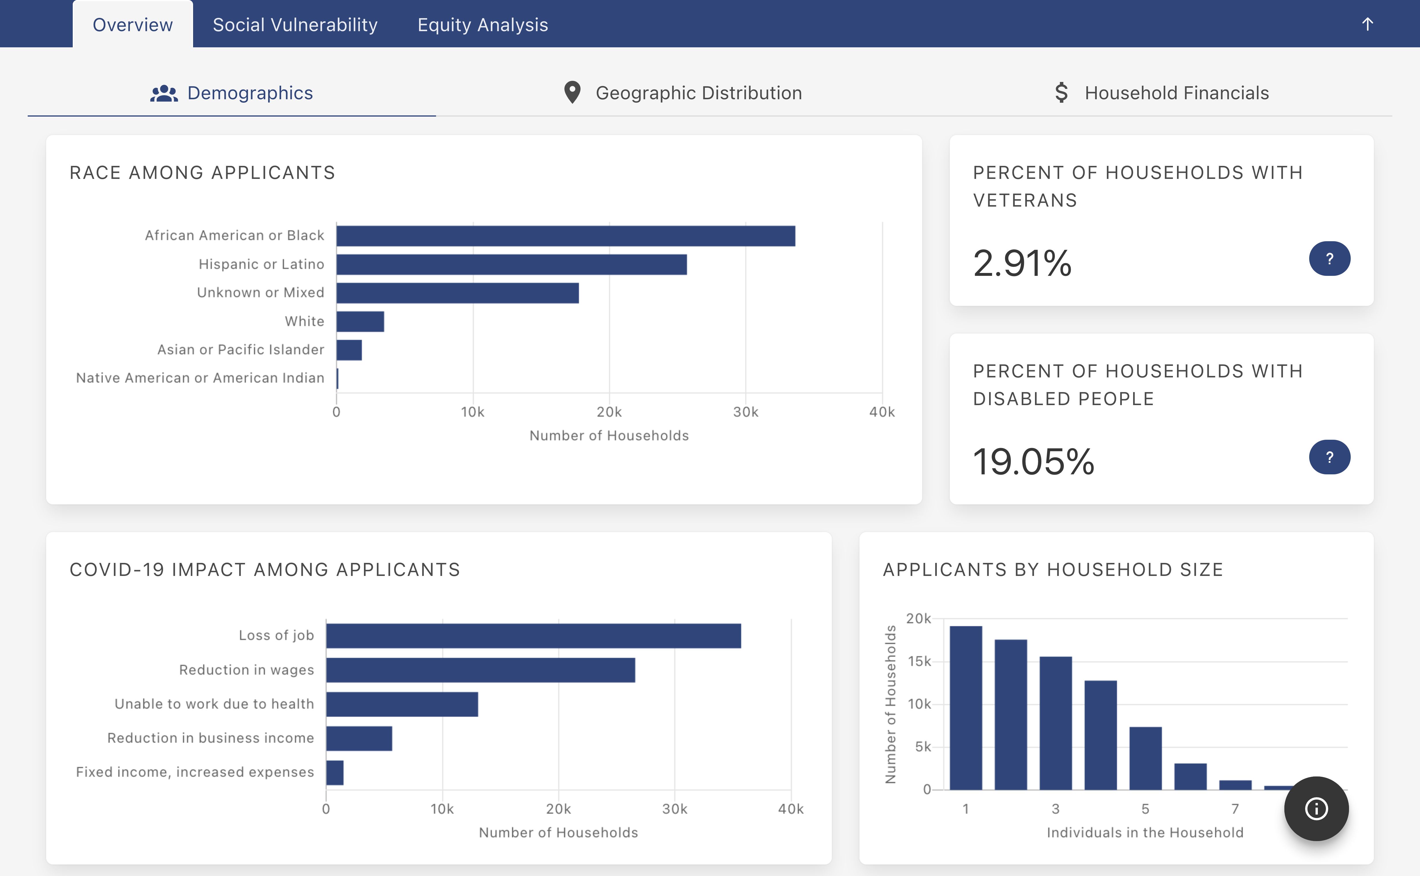The height and width of the screenshot is (876, 1420).
Task: Switch to the Overview tab
Action: [133, 25]
